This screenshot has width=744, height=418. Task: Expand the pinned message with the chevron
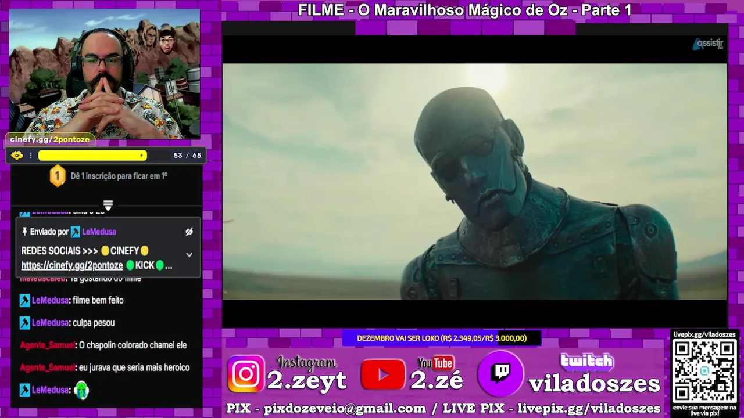[x=189, y=254]
